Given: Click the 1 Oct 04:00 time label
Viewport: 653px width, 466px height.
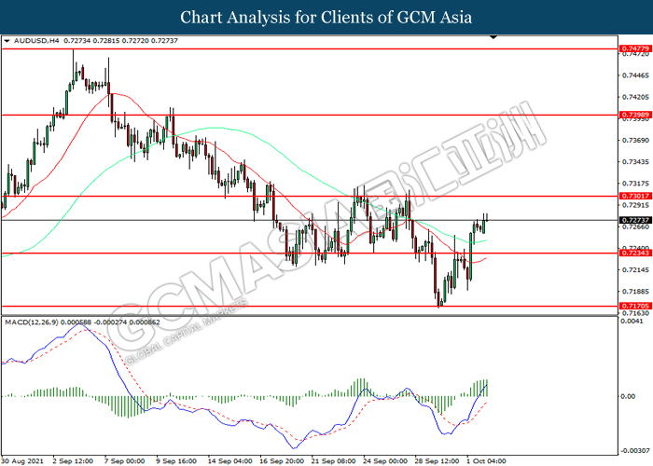Looking at the screenshot, I should [x=486, y=461].
